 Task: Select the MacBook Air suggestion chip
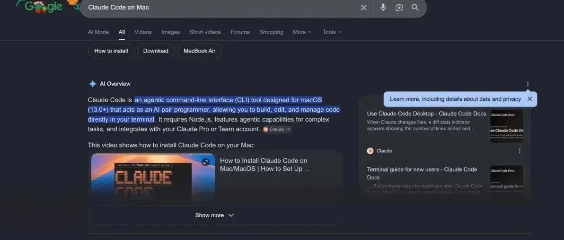click(200, 51)
